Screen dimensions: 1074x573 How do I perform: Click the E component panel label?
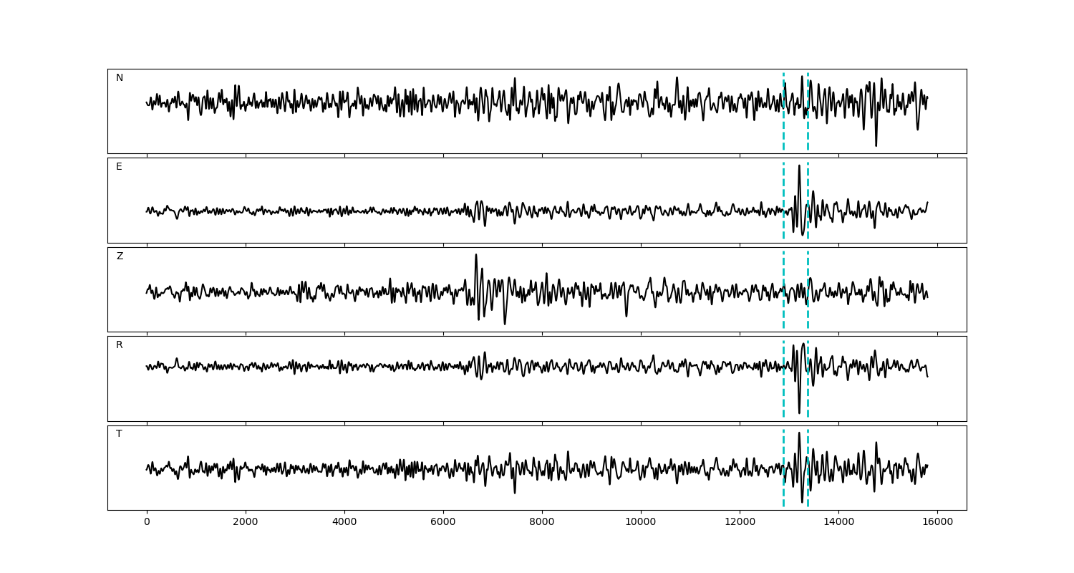click(119, 167)
